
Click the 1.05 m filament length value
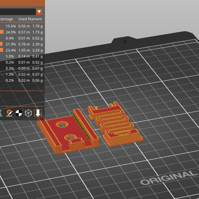tap(24, 51)
